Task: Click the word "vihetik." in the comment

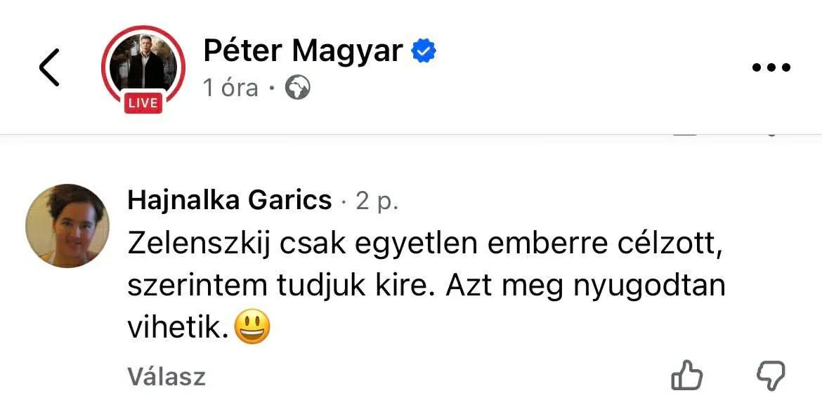Action: tap(178, 328)
